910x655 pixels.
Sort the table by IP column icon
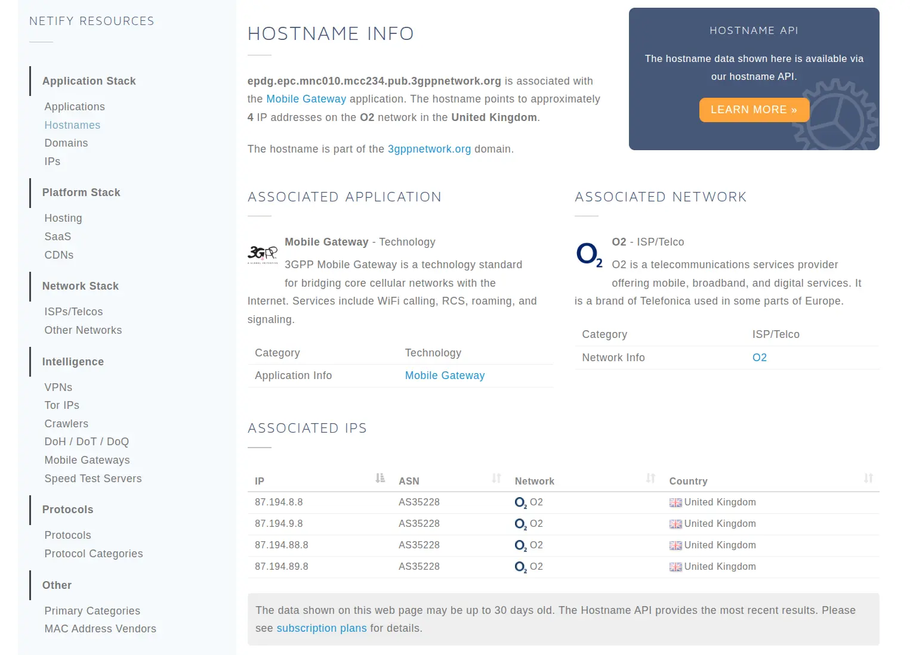(380, 478)
